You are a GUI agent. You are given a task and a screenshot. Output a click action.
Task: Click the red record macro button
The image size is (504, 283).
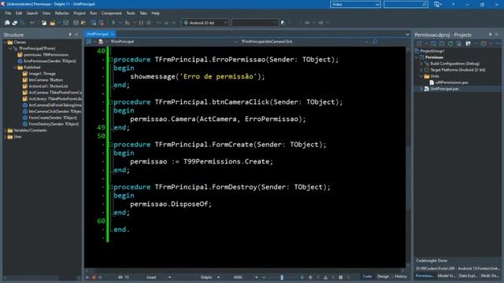tap(94, 277)
